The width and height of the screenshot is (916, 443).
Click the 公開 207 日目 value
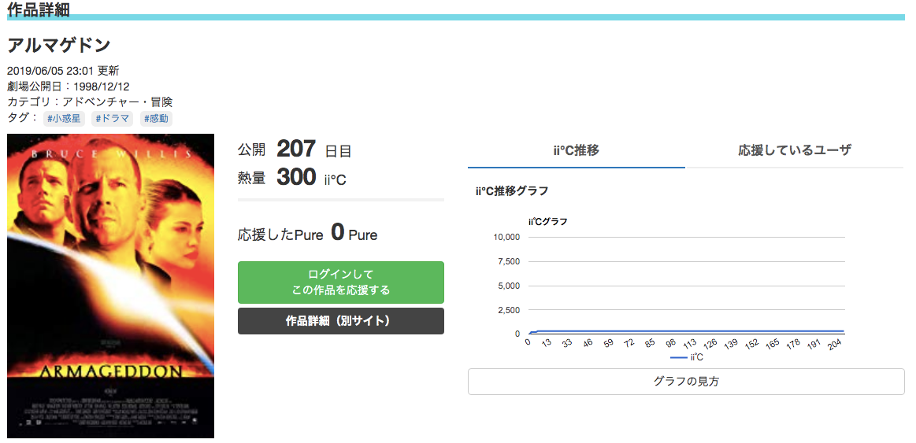pyautogui.click(x=295, y=150)
